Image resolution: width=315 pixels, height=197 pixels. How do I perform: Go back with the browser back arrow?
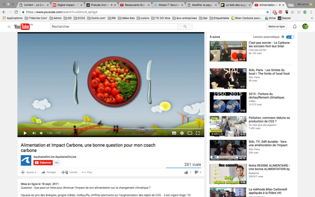pyautogui.click(x=4, y=12)
